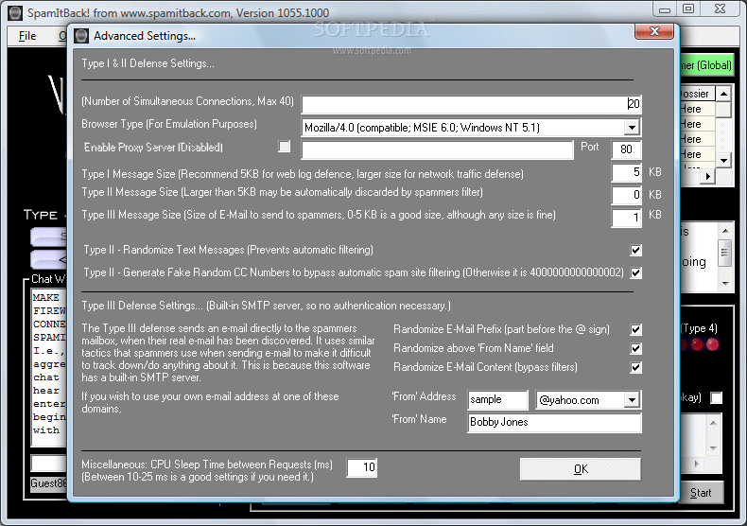This screenshot has height=526, width=747.
Task: Click the CPU Sleep Time field
Action: 362,467
